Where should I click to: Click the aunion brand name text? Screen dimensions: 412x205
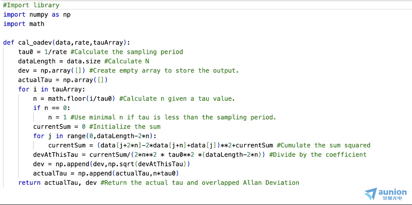coord(393,192)
